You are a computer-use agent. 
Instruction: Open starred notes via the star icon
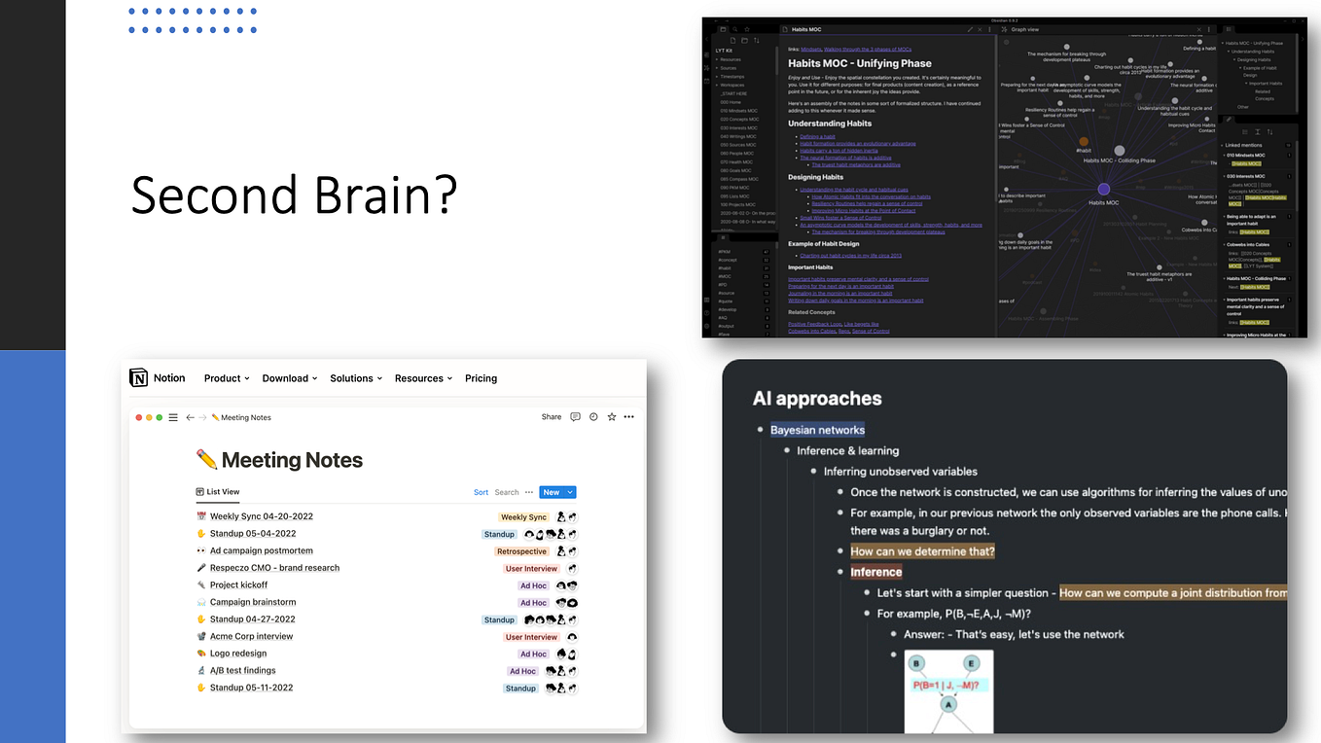click(x=747, y=29)
